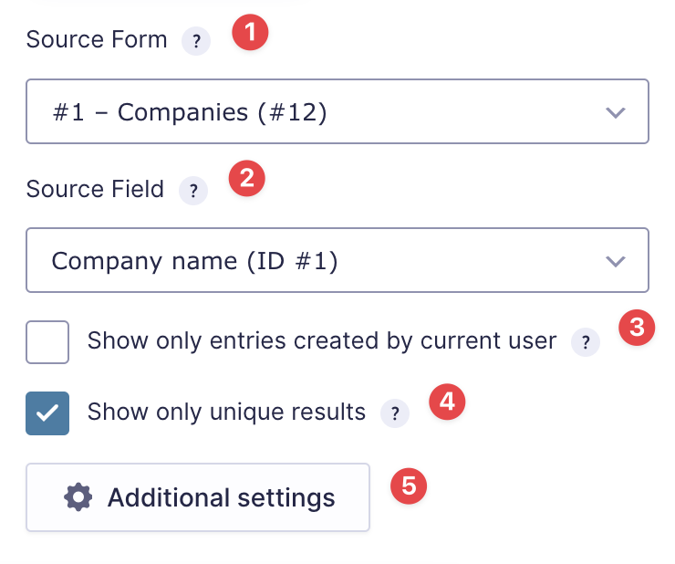
Task: Click the 'Show only entries created by current user' text
Action: click(x=321, y=341)
